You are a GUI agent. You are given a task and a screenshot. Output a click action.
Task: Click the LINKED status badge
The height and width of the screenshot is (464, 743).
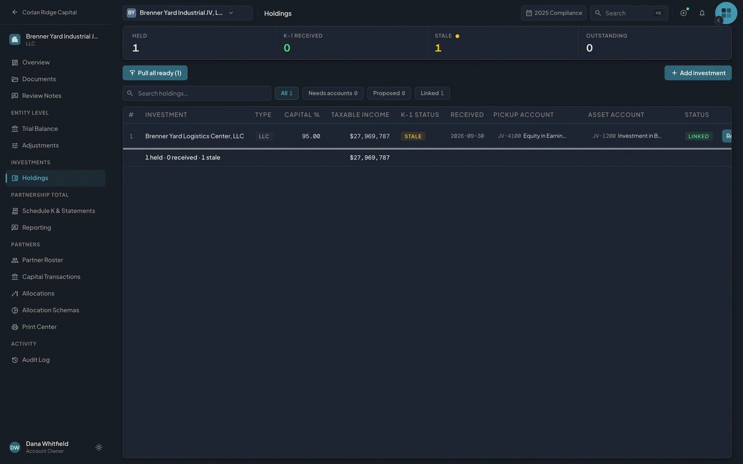pos(698,136)
